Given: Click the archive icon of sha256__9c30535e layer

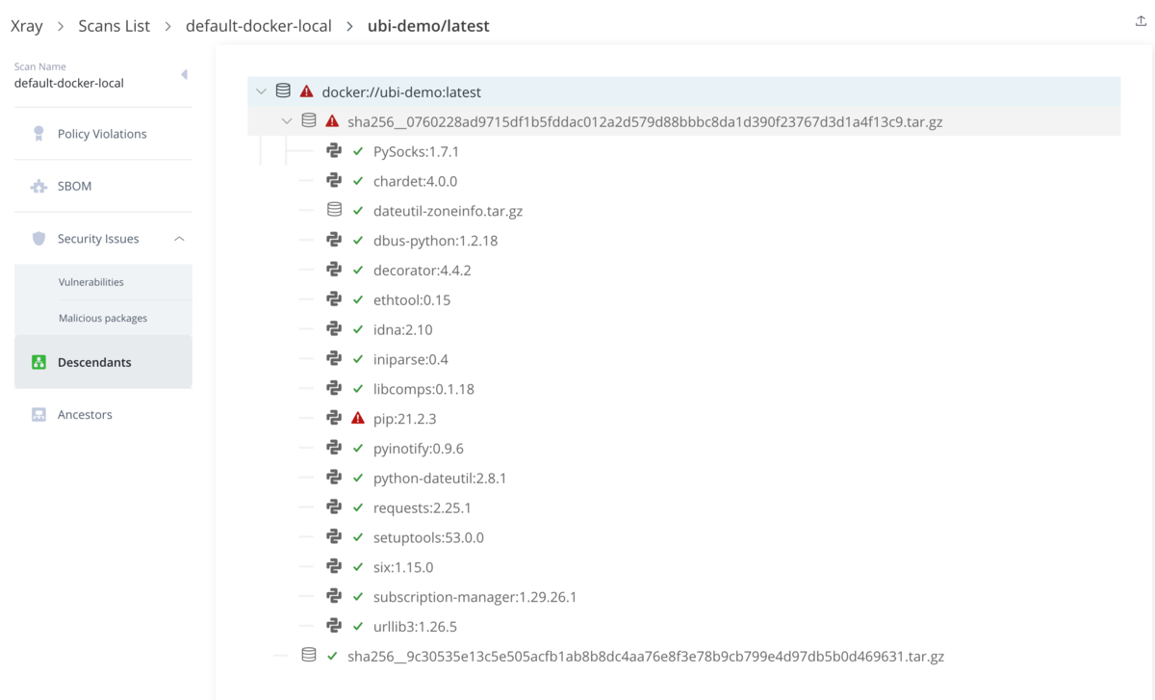Looking at the screenshot, I should pyautogui.click(x=309, y=656).
